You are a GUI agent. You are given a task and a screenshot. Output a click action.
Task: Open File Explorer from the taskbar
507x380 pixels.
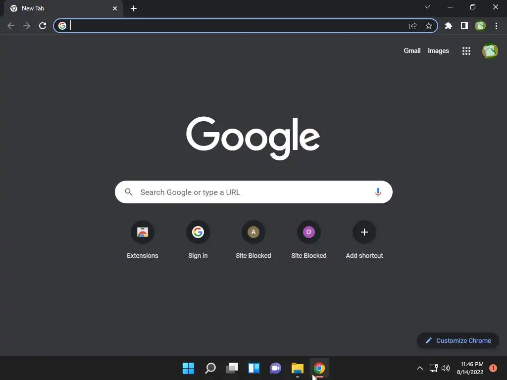298,368
